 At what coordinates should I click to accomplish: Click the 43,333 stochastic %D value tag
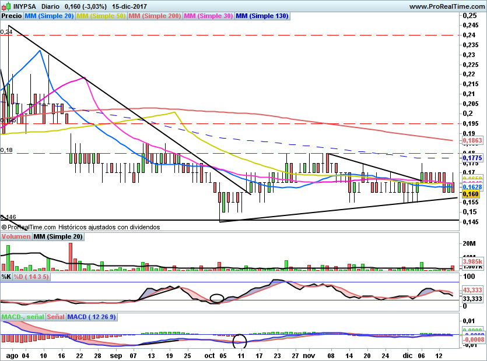point(472,290)
